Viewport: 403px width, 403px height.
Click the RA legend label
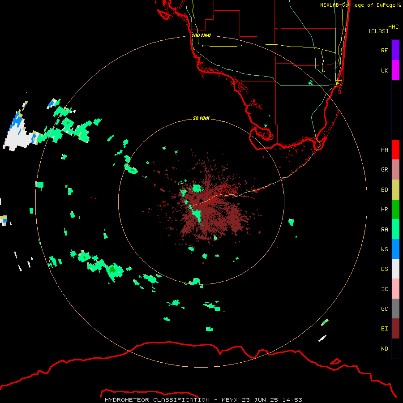tap(384, 230)
